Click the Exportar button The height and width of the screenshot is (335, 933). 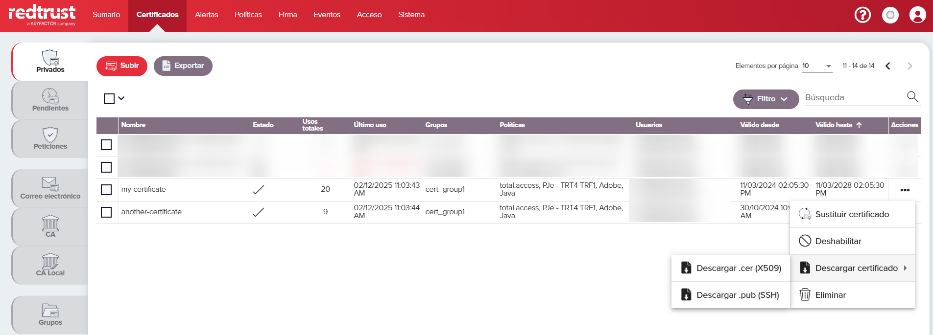[x=183, y=66]
